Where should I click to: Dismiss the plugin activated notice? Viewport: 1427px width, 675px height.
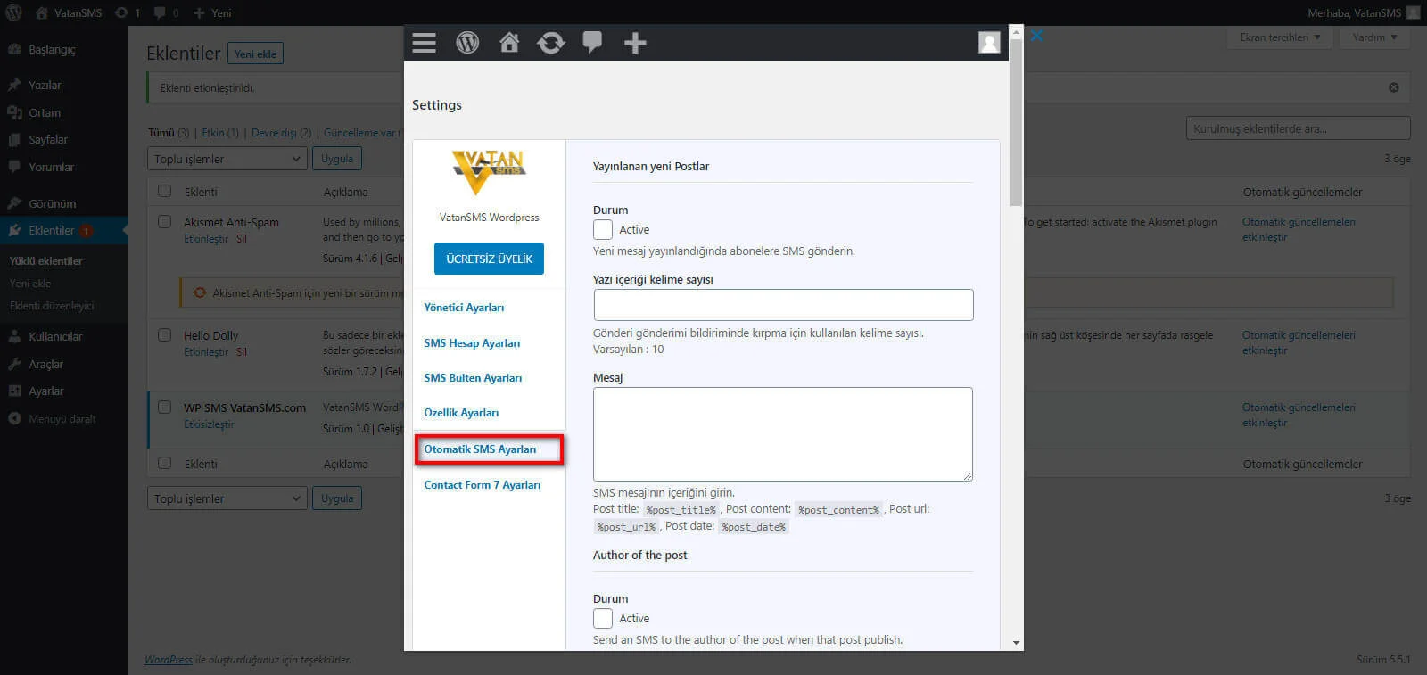[x=1394, y=87]
